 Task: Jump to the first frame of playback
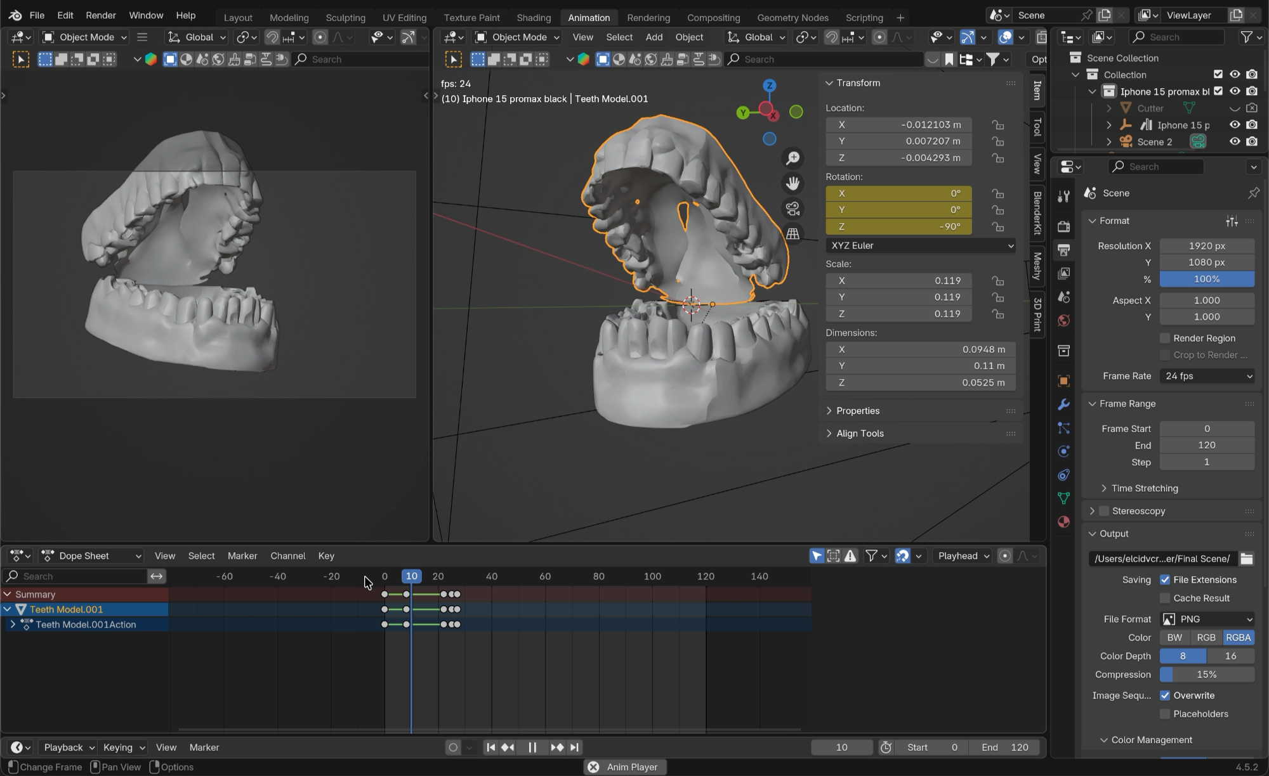coord(490,747)
